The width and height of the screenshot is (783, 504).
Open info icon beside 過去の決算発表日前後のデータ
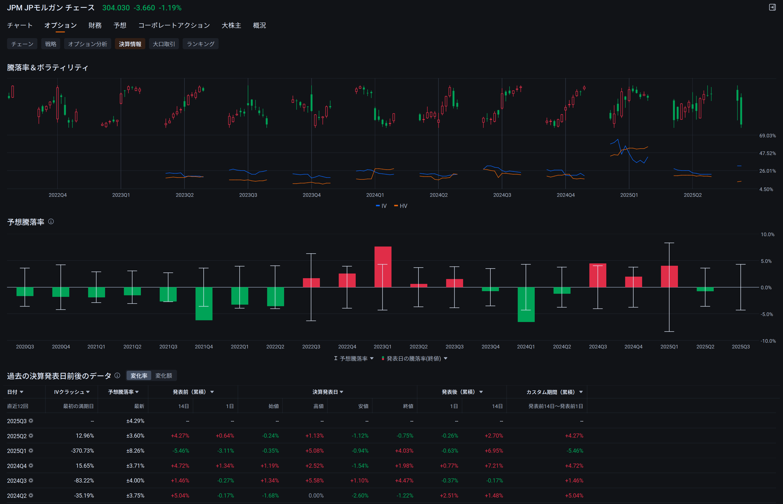[x=117, y=375]
